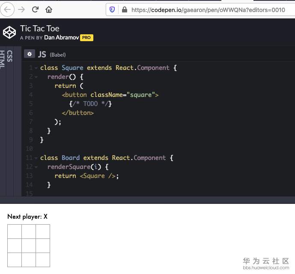The image size is (295, 274).
Task: Collapse render() fold arrow on line 2
Action: [36, 77]
